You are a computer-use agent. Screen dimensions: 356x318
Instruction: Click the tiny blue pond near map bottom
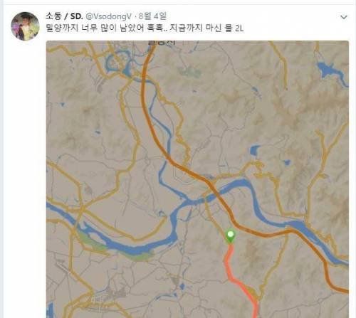pyautogui.click(x=182, y=287)
